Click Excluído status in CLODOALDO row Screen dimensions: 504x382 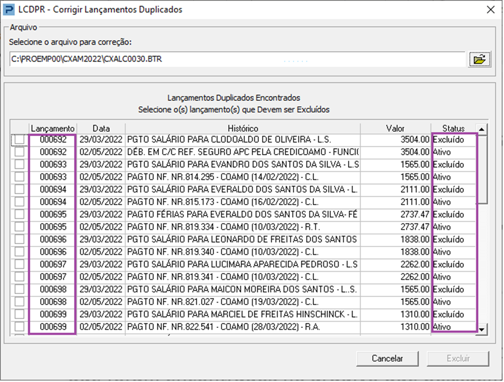(x=448, y=140)
